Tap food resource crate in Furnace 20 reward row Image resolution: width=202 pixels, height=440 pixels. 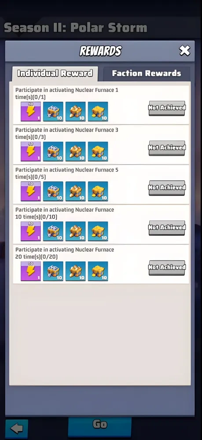pyautogui.click(x=75, y=271)
